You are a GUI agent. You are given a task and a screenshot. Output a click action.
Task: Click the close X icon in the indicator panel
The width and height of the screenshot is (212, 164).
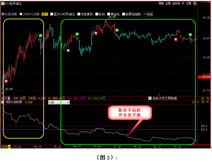208,102
